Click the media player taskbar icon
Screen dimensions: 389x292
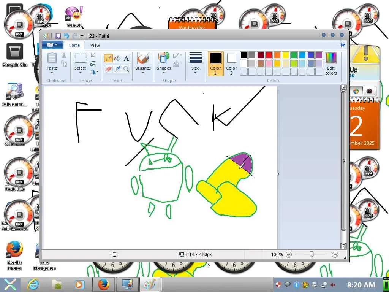click(80, 284)
